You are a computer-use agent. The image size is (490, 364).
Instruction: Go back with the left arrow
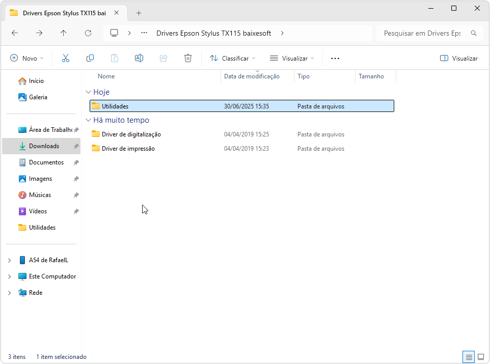tap(15, 33)
